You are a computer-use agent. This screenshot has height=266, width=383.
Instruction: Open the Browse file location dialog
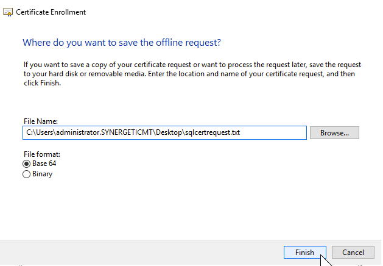(334, 132)
